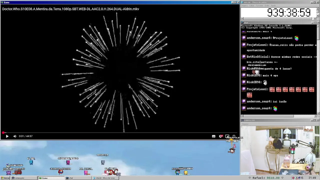Click the 0:01 / 44:57 time display
320x180 pixels.
click(x=26, y=136)
